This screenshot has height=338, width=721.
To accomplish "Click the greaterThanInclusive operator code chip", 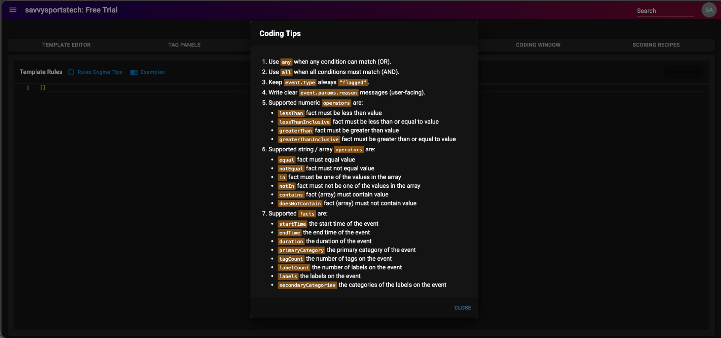I will [x=309, y=139].
